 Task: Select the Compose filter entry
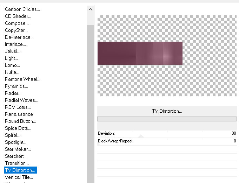[x=17, y=23]
